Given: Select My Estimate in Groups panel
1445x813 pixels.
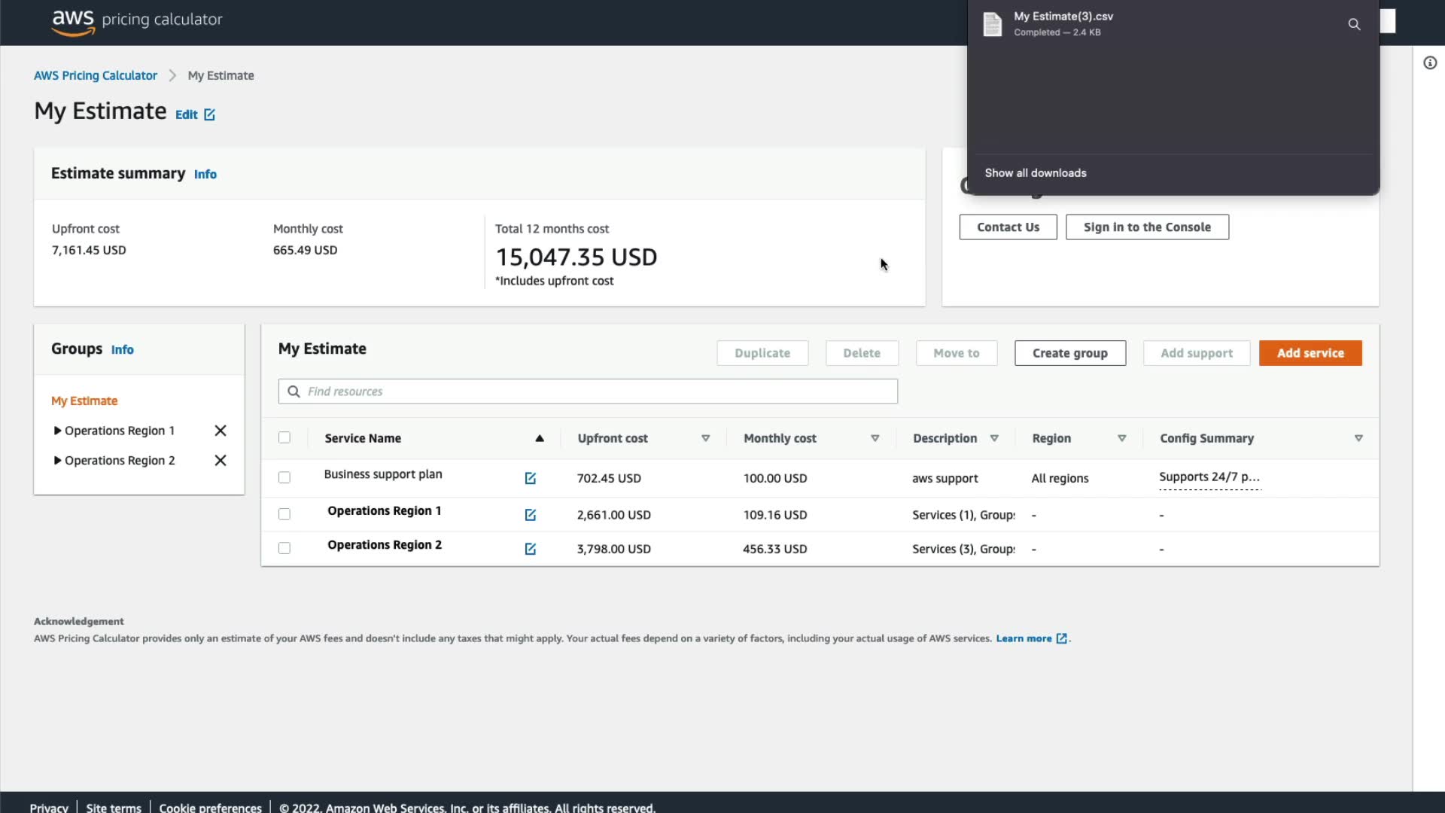Looking at the screenshot, I should click(84, 401).
